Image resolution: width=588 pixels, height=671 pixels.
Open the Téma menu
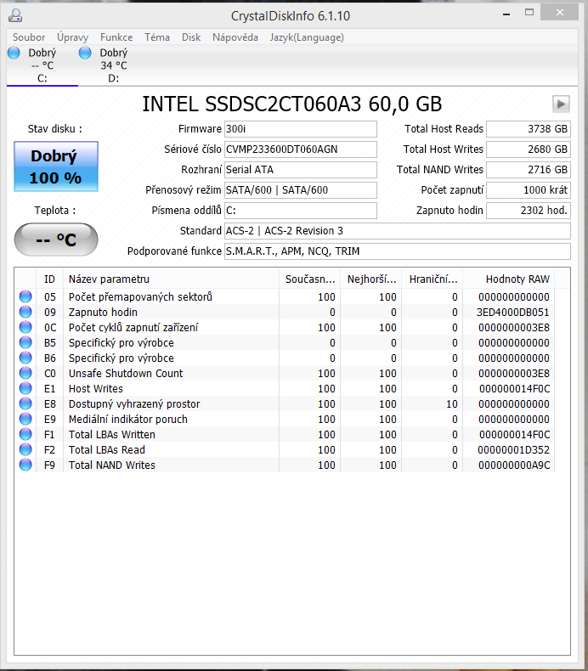(x=157, y=37)
